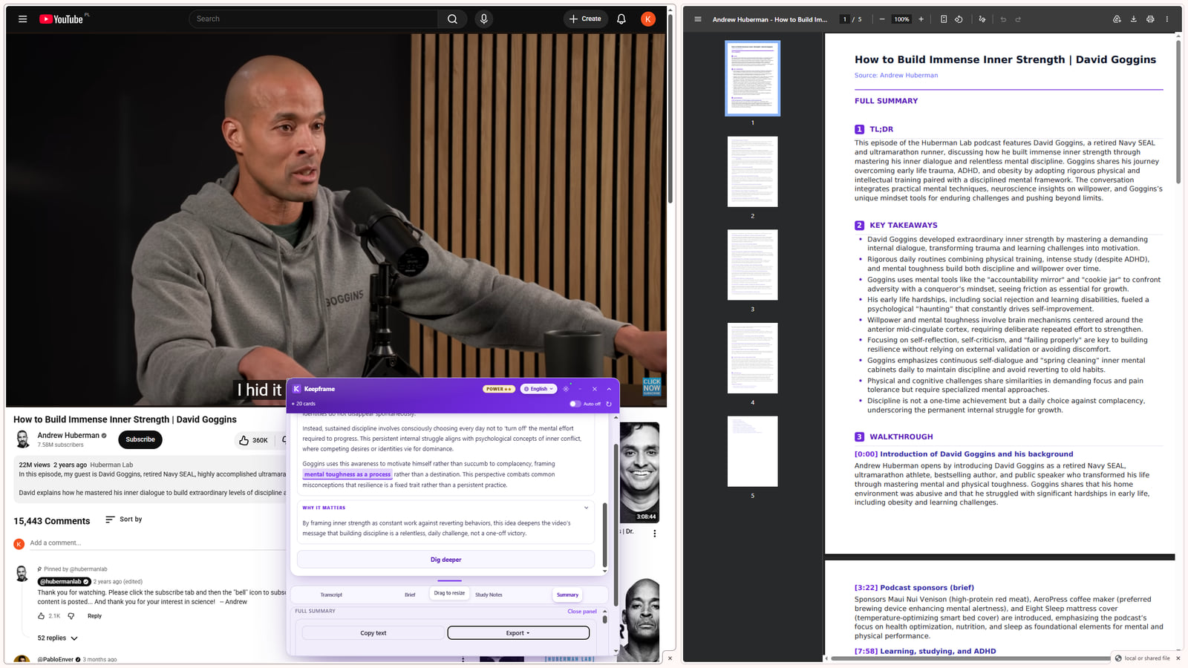Download the PDF file
The width and height of the screenshot is (1188, 668).
(x=1134, y=19)
